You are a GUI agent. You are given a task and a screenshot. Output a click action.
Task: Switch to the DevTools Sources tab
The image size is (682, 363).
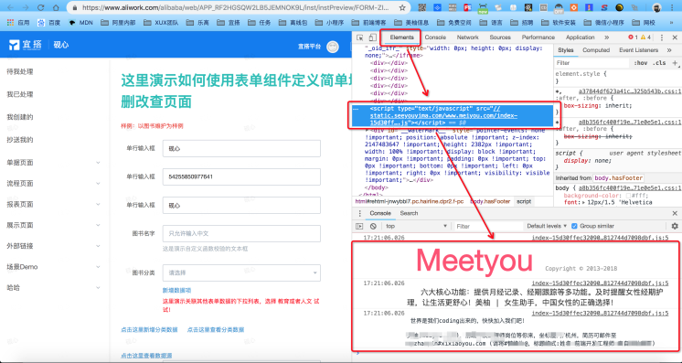tap(500, 37)
